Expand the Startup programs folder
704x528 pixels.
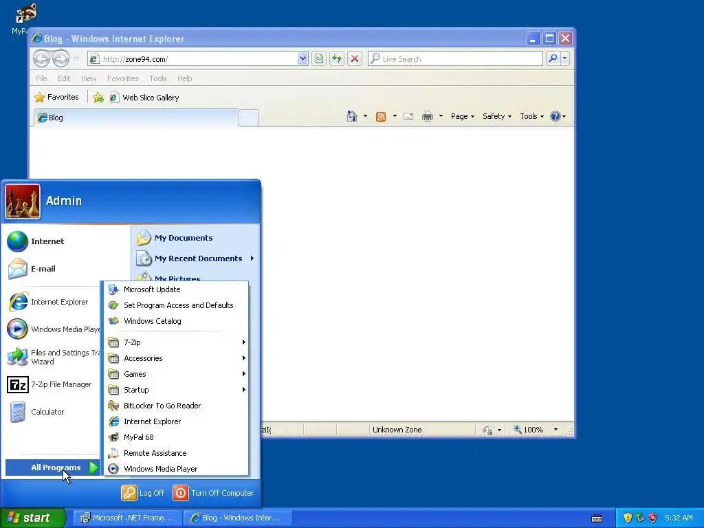pyautogui.click(x=176, y=390)
